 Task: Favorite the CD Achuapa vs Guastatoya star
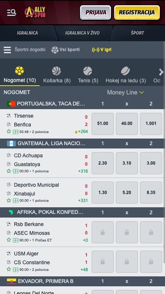pyautogui.click(x=9, y=171)
